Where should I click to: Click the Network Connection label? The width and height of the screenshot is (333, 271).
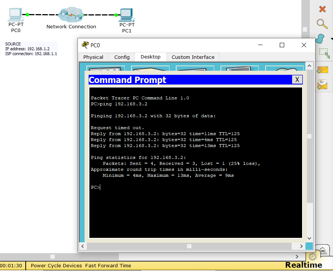coord(71,26)
